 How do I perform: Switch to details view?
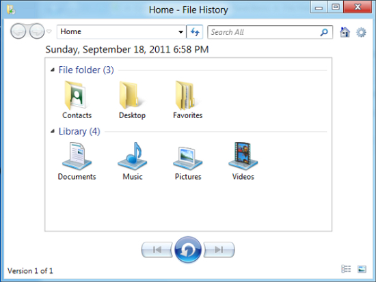click(346, 269)
